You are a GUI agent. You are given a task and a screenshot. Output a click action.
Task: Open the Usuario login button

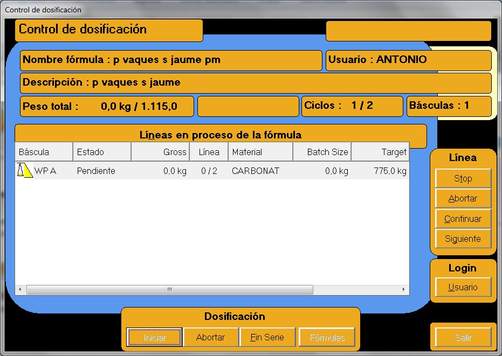click(463, 287)
